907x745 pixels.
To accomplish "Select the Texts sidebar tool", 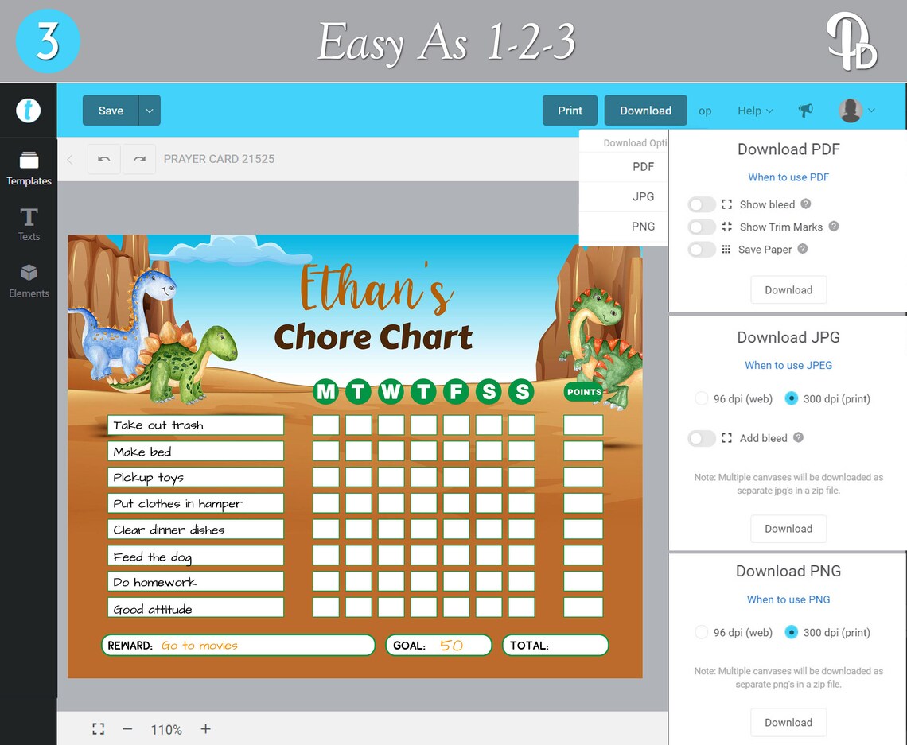I will (x=29, y=223).
